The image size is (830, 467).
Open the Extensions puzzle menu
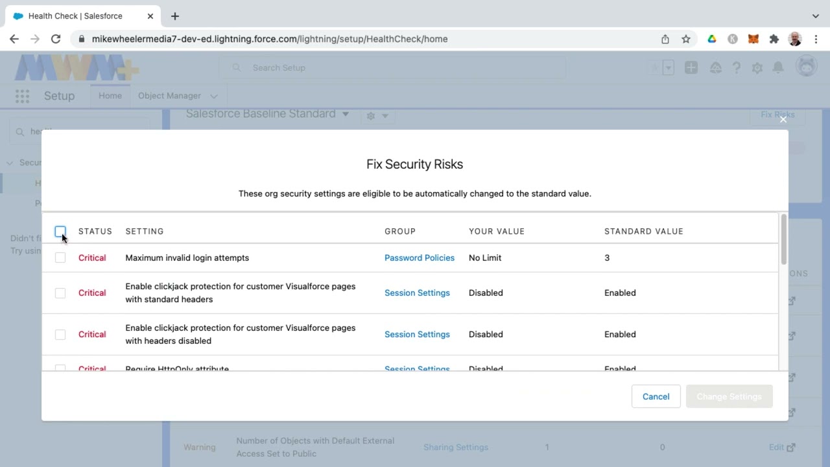(x=774, y=39)
